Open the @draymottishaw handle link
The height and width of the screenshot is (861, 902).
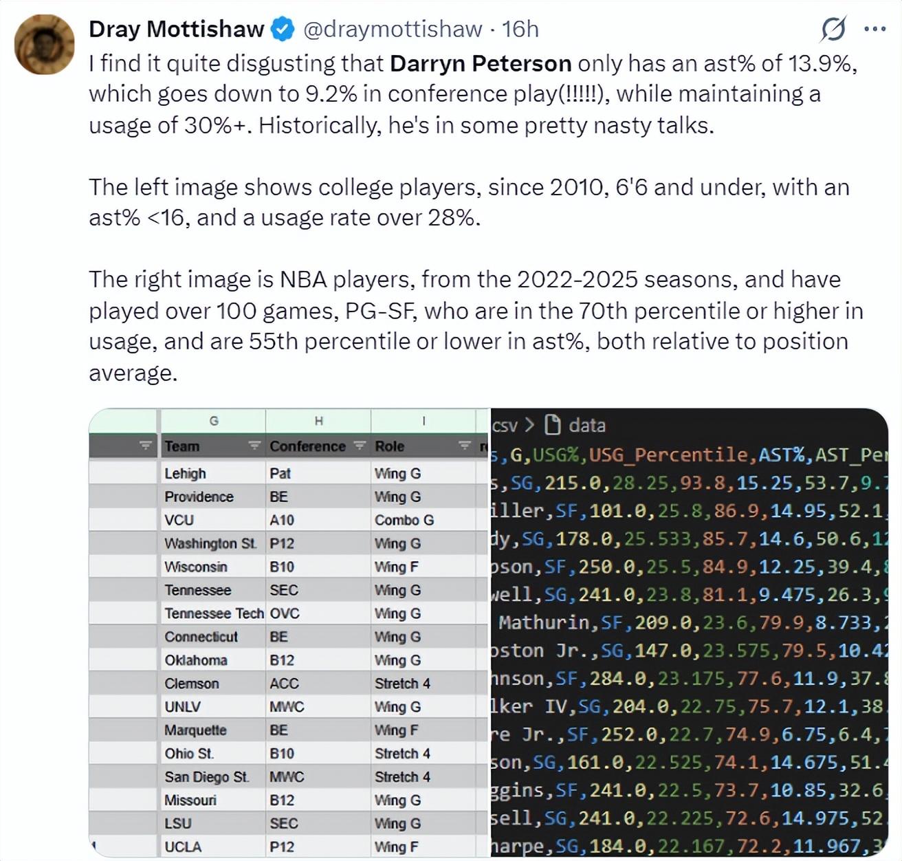[393, 30]
